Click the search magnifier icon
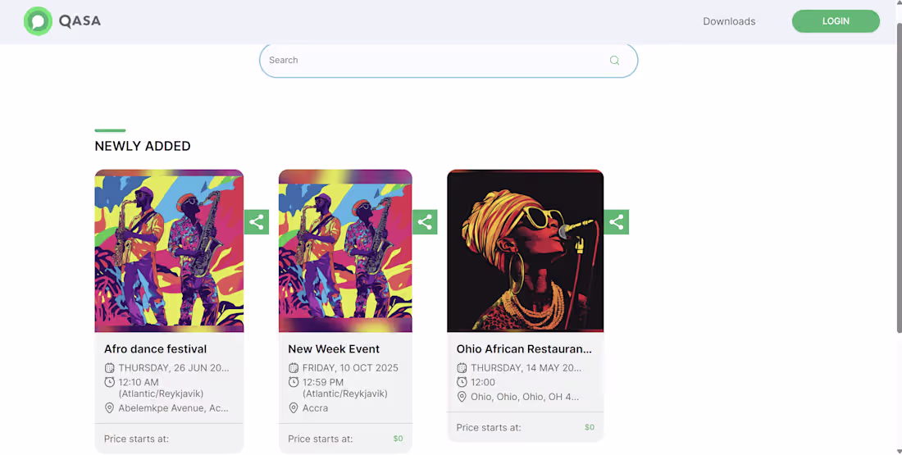Screen dimensions: 902x455 [x=614, y=61]
